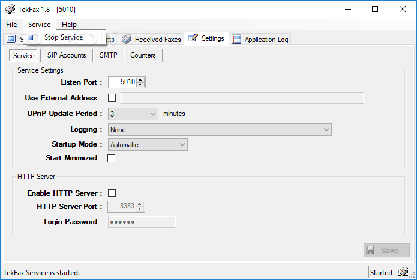417x280 pixels.
Task: Click the 'Service Settings' group label
Action: tap(40, 70)
